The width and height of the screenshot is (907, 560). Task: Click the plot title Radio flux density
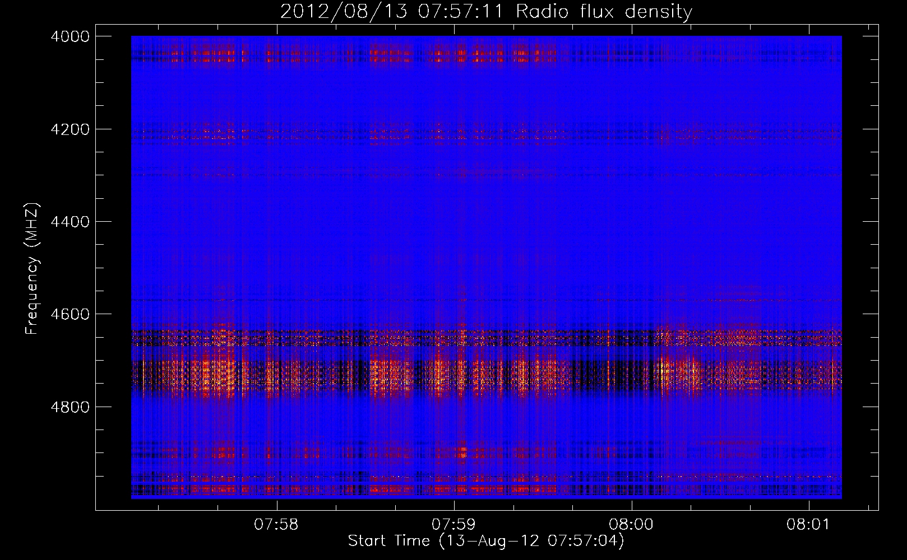pyautogui.click(x=486, y=12)
